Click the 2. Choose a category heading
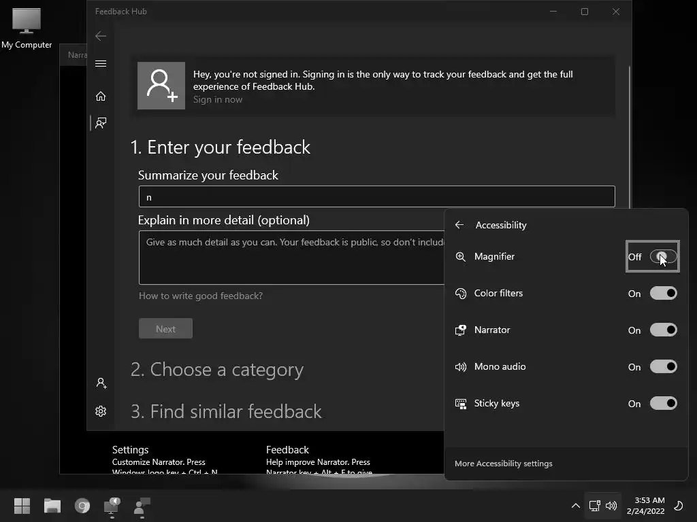The height and width of the screenshot is (522, 697). [217, 370]
